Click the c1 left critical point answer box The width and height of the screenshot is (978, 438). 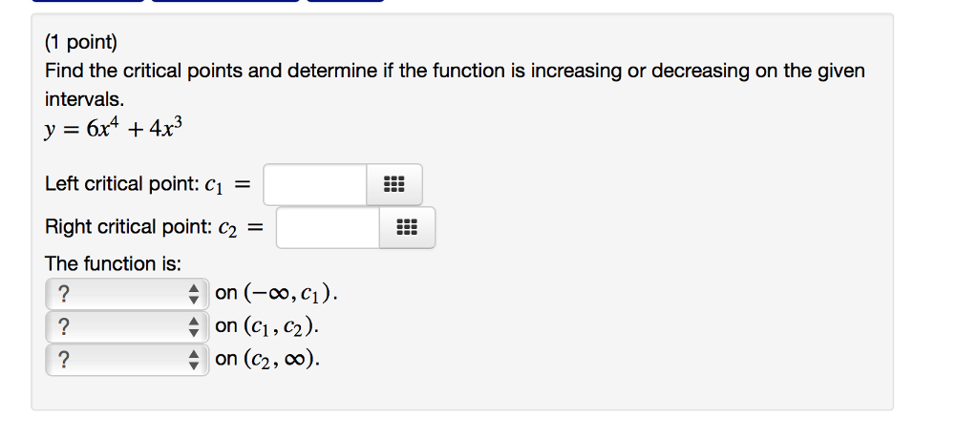coord(315,184)
